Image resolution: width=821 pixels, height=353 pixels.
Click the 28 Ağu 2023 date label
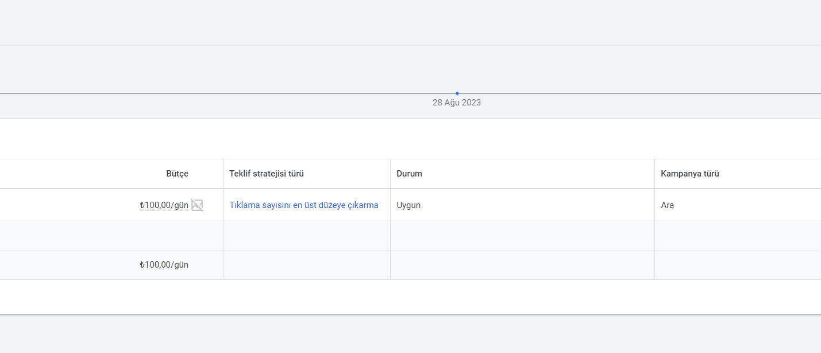click(457, 103)
